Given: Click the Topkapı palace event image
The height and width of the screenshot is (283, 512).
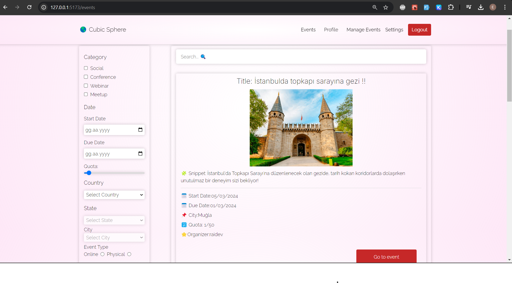Looking at the screenshot, I should [301, 128].
